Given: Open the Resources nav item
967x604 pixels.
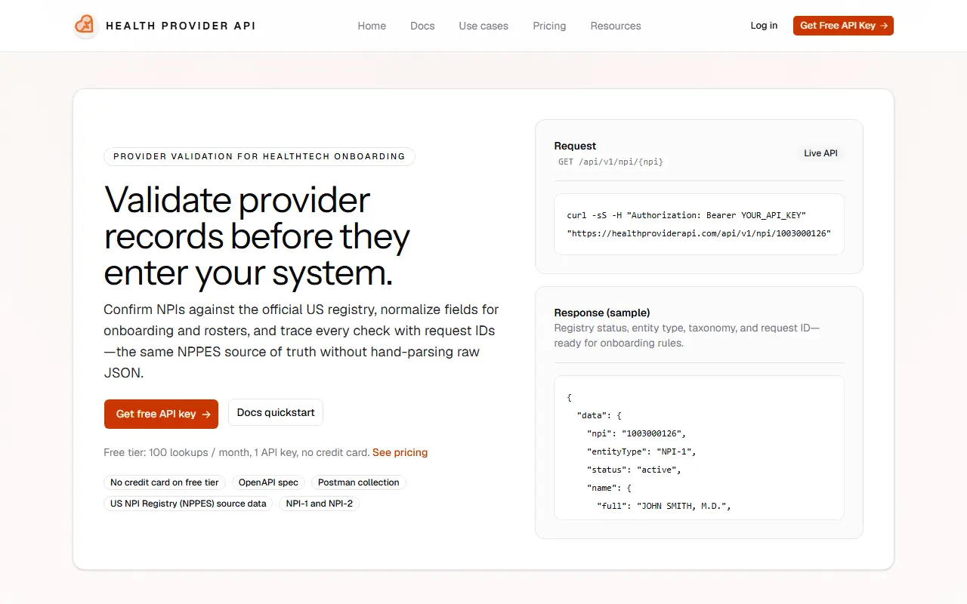Looking at the screenshot, I should click(x=616, y=26).
